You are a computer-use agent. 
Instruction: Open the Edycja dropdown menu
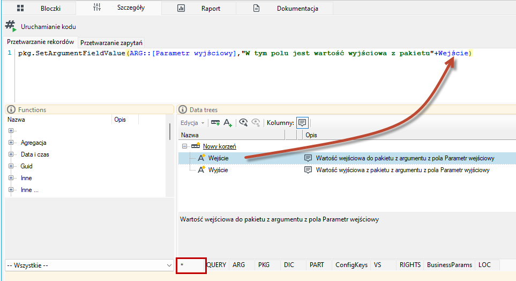click(192, 123)
